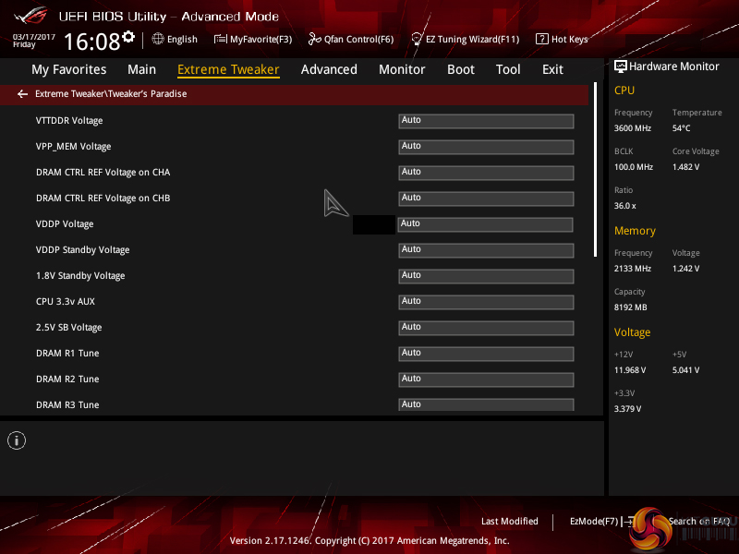
Task: Switch to the Boot tab
Action: click(460, 69)
